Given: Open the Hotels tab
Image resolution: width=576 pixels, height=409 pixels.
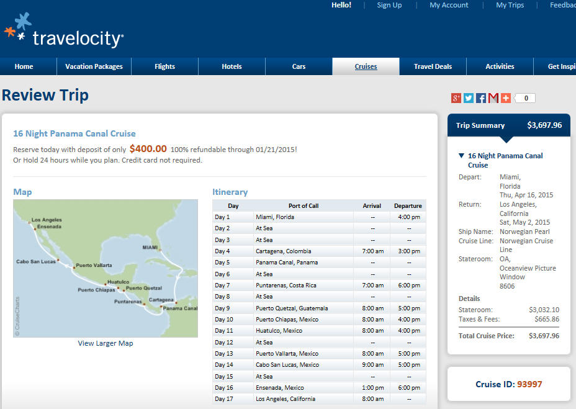Looking at the screenshot, I should (232, 66).
